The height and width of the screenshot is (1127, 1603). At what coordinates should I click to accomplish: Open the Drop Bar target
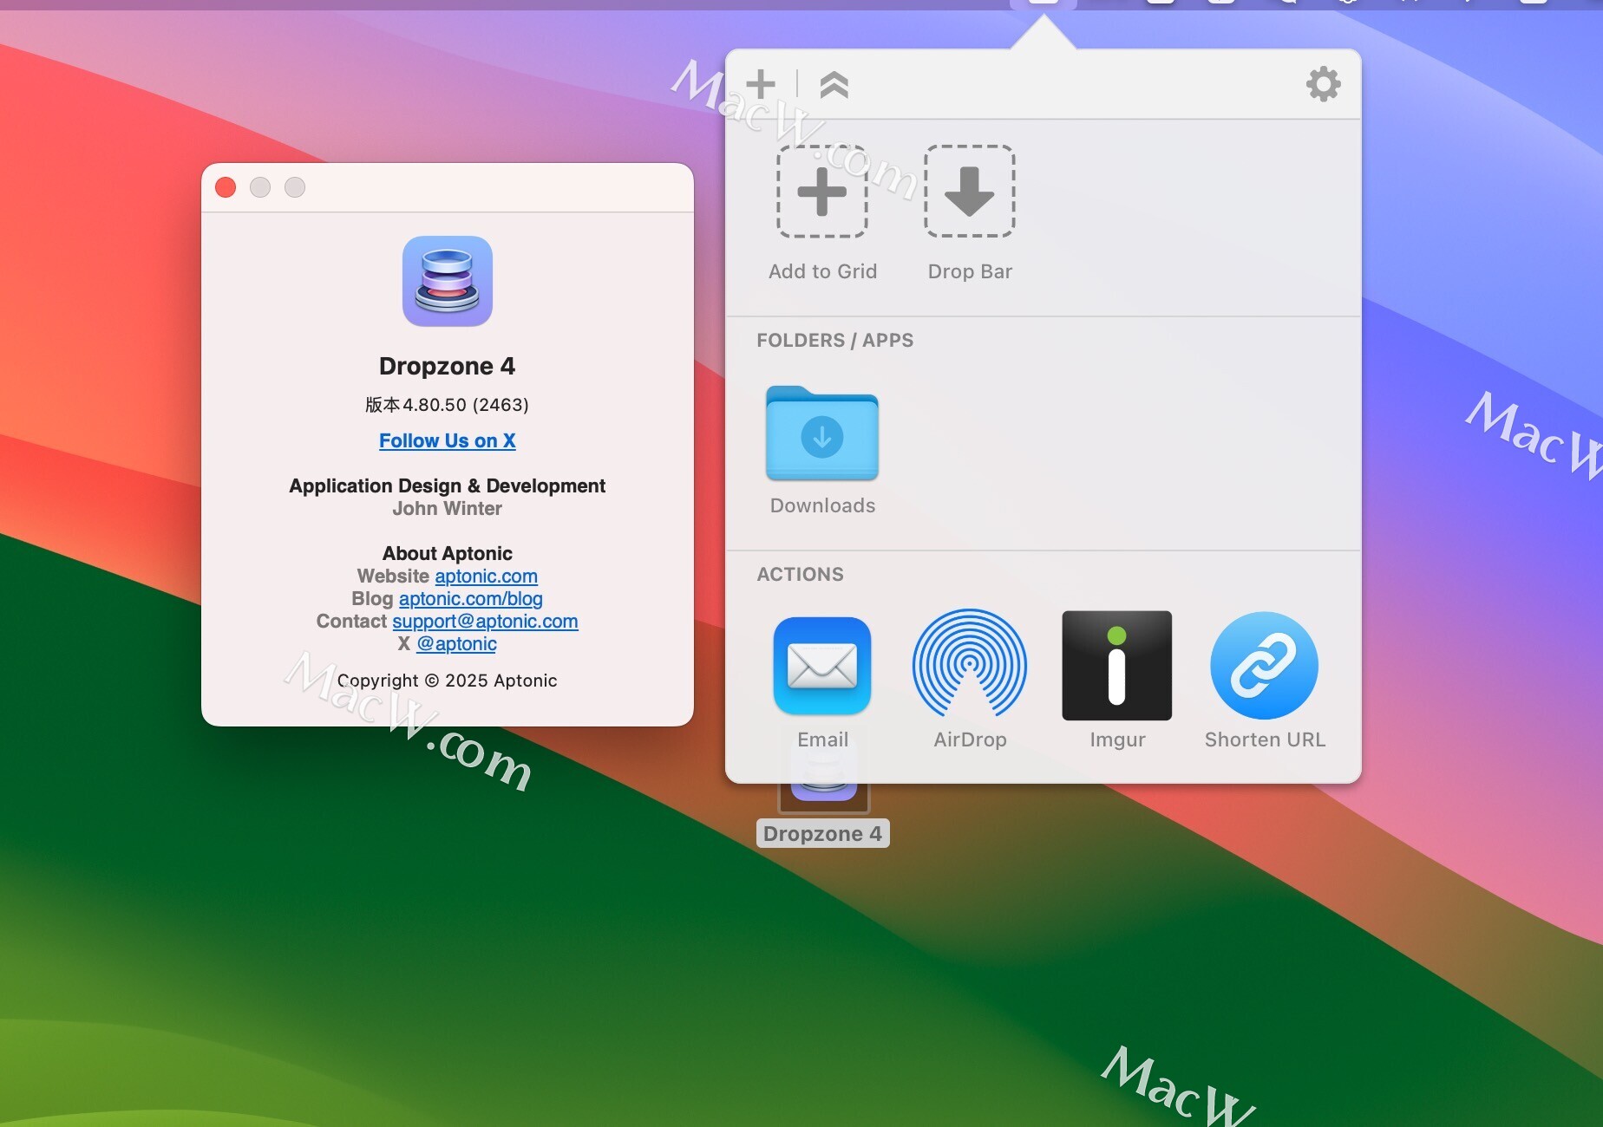click(x=970, y=192)
